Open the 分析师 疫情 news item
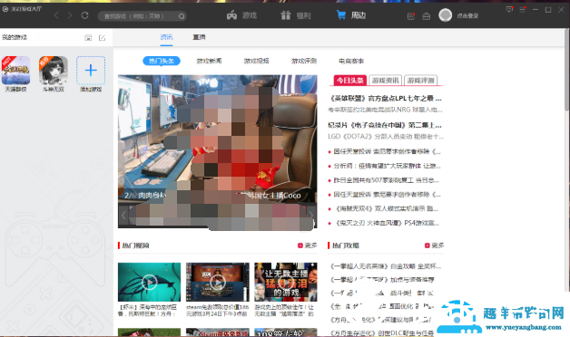This screenshot has height=337, width=570. [387, 166]
